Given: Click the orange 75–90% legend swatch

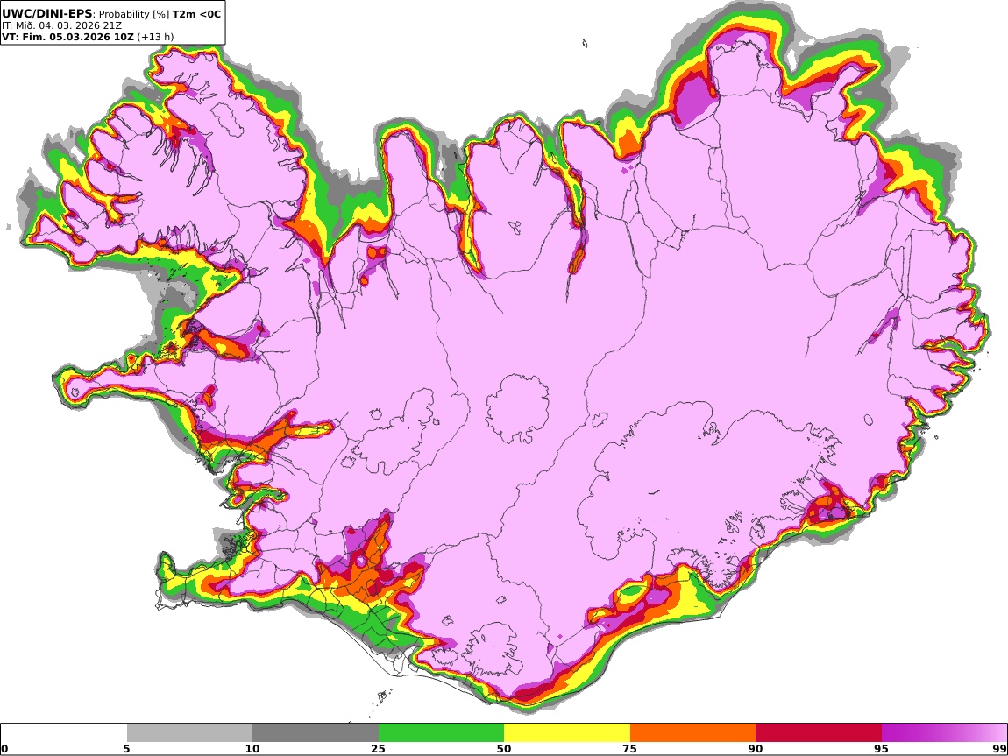Looking at the screenshot, I should pos(692,733).
